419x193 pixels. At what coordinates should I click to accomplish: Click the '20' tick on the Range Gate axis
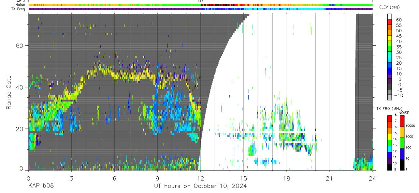point(20,129)
